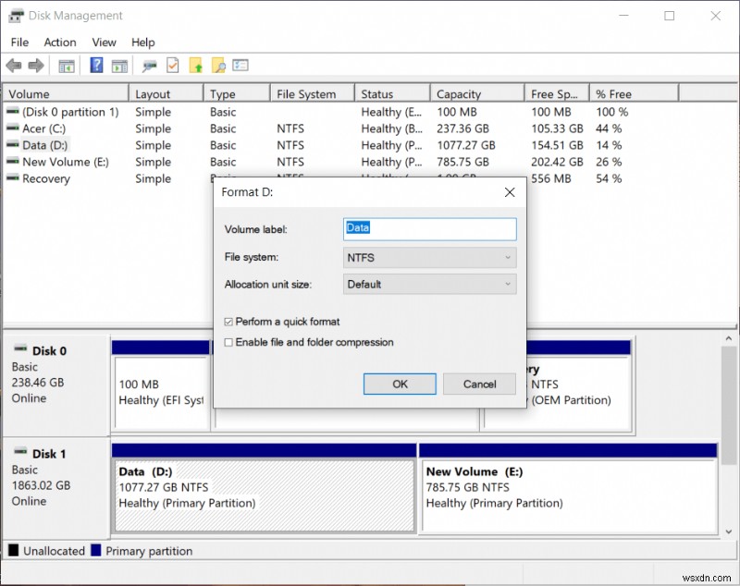Click the document with checkmark toolbar icon
The height and width of the screenshot is (586, 740).
coord(173,66)
